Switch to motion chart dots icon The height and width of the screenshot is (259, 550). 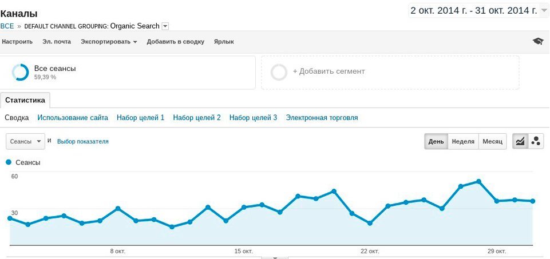pos(536,141)
